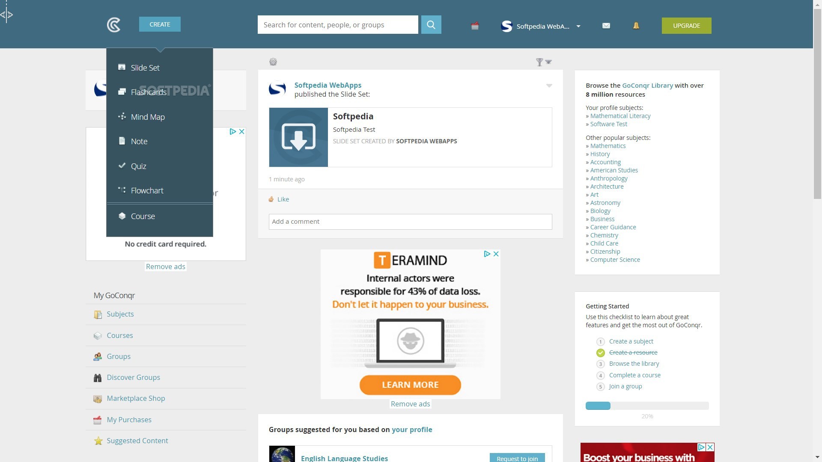Select Discover Groups in the sidebar
822x462 pixels.
(133, 377)
